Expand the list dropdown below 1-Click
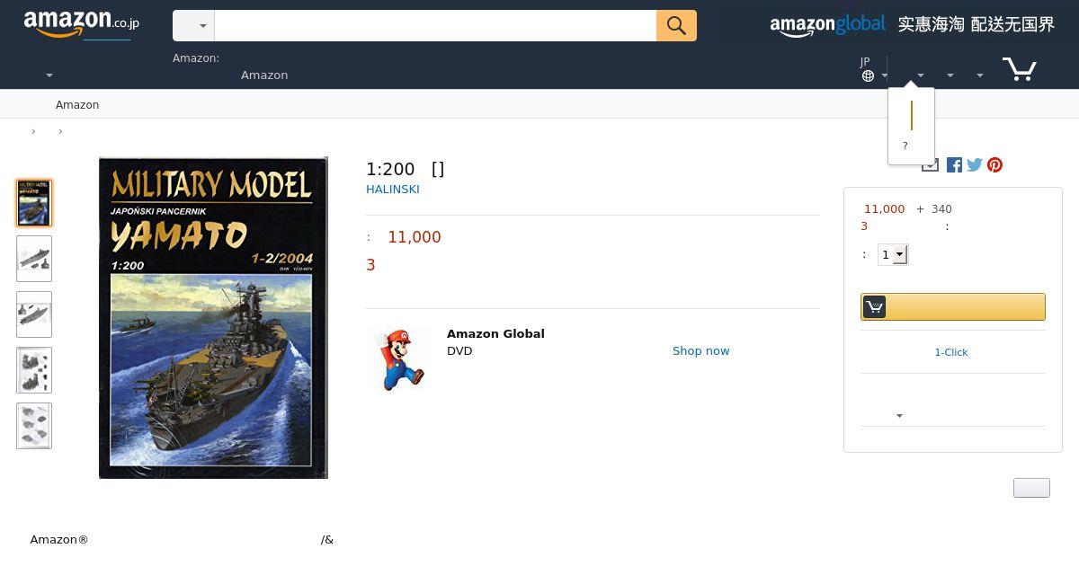Image resolution: width=1079 pixels, height=566 pixels. point(899,415)
